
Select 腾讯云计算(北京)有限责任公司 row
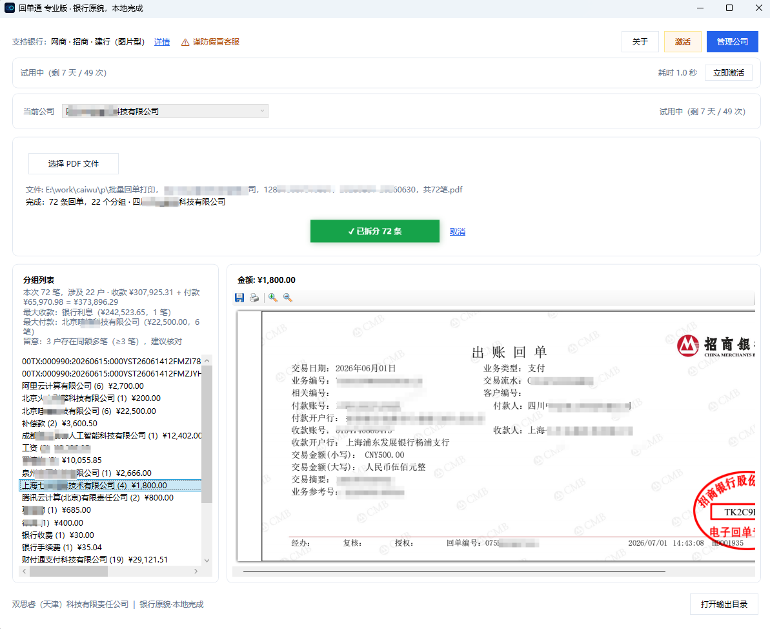click(x=111, y=497)
